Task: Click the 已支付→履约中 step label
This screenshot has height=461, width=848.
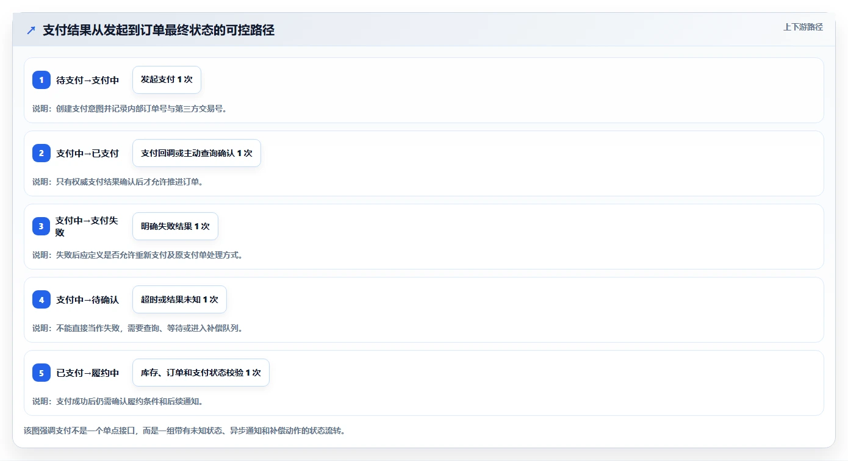Action: tap(87, 373)
